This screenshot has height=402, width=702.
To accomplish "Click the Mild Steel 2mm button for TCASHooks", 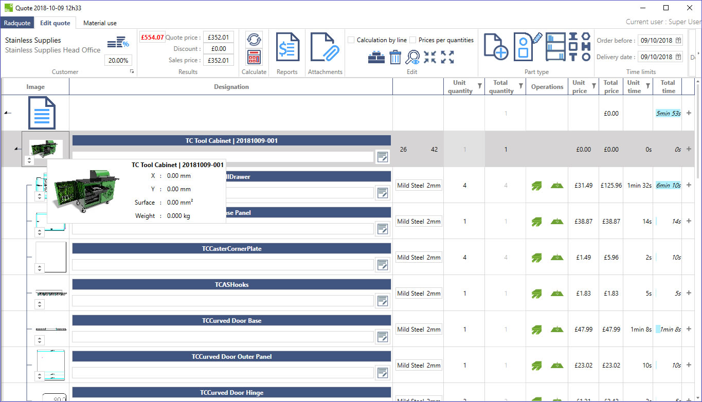I will coord(419,294).
